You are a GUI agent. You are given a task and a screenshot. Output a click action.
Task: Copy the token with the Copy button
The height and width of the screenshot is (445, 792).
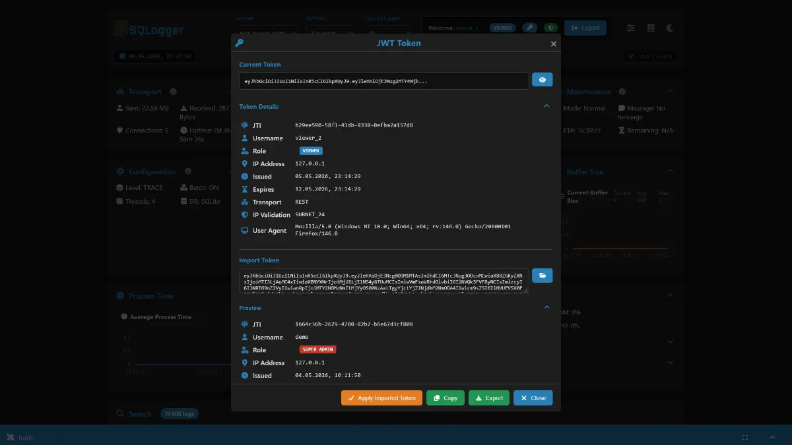(x=445, y=398)
